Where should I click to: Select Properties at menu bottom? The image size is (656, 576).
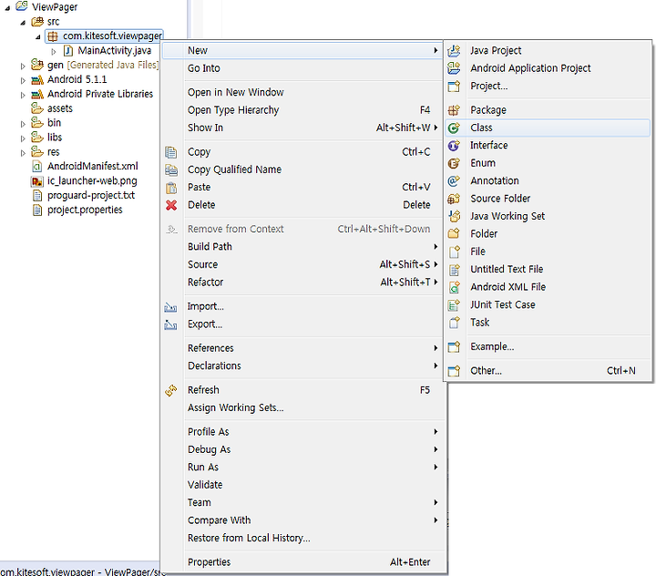303,562
